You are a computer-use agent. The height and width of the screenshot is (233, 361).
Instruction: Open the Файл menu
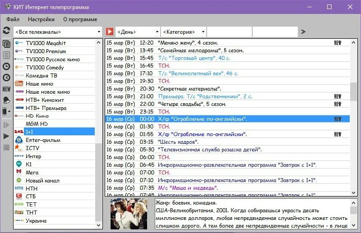(x=13, y=19)
